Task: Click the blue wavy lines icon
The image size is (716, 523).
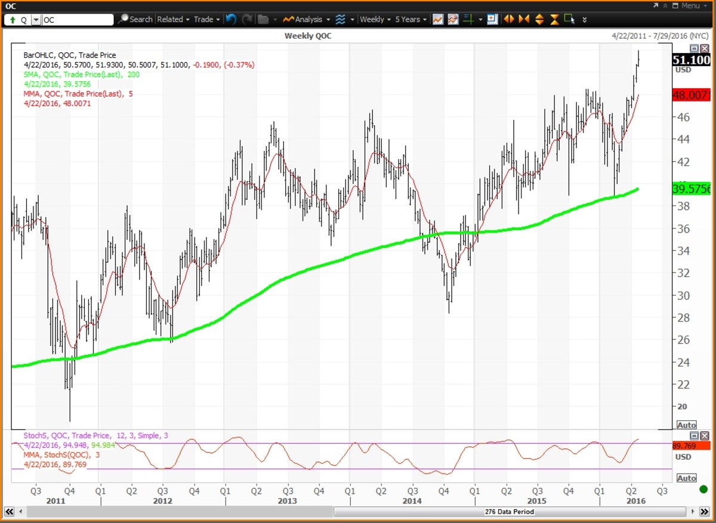Action: point(341,19)
